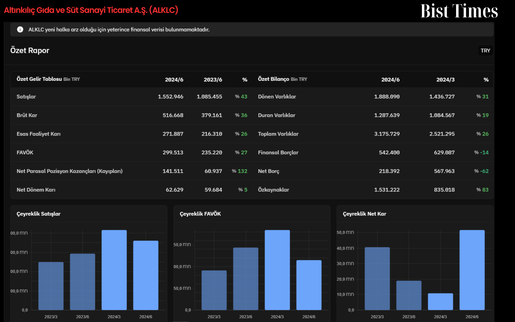Click the Özet Rapor section heading
515x322 pixels.
click(30, 51)
